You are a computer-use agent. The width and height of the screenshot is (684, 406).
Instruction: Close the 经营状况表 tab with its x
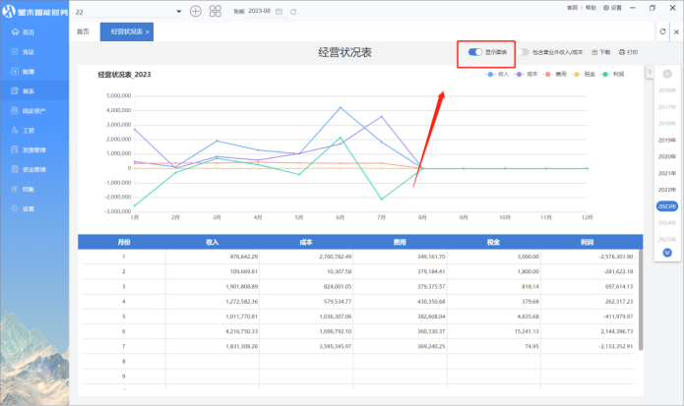coord(148,31)
